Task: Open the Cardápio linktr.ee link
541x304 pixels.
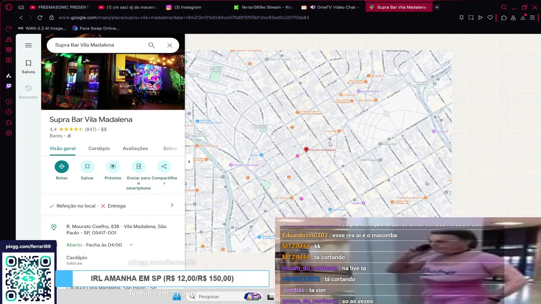Action: coord(77,260)
